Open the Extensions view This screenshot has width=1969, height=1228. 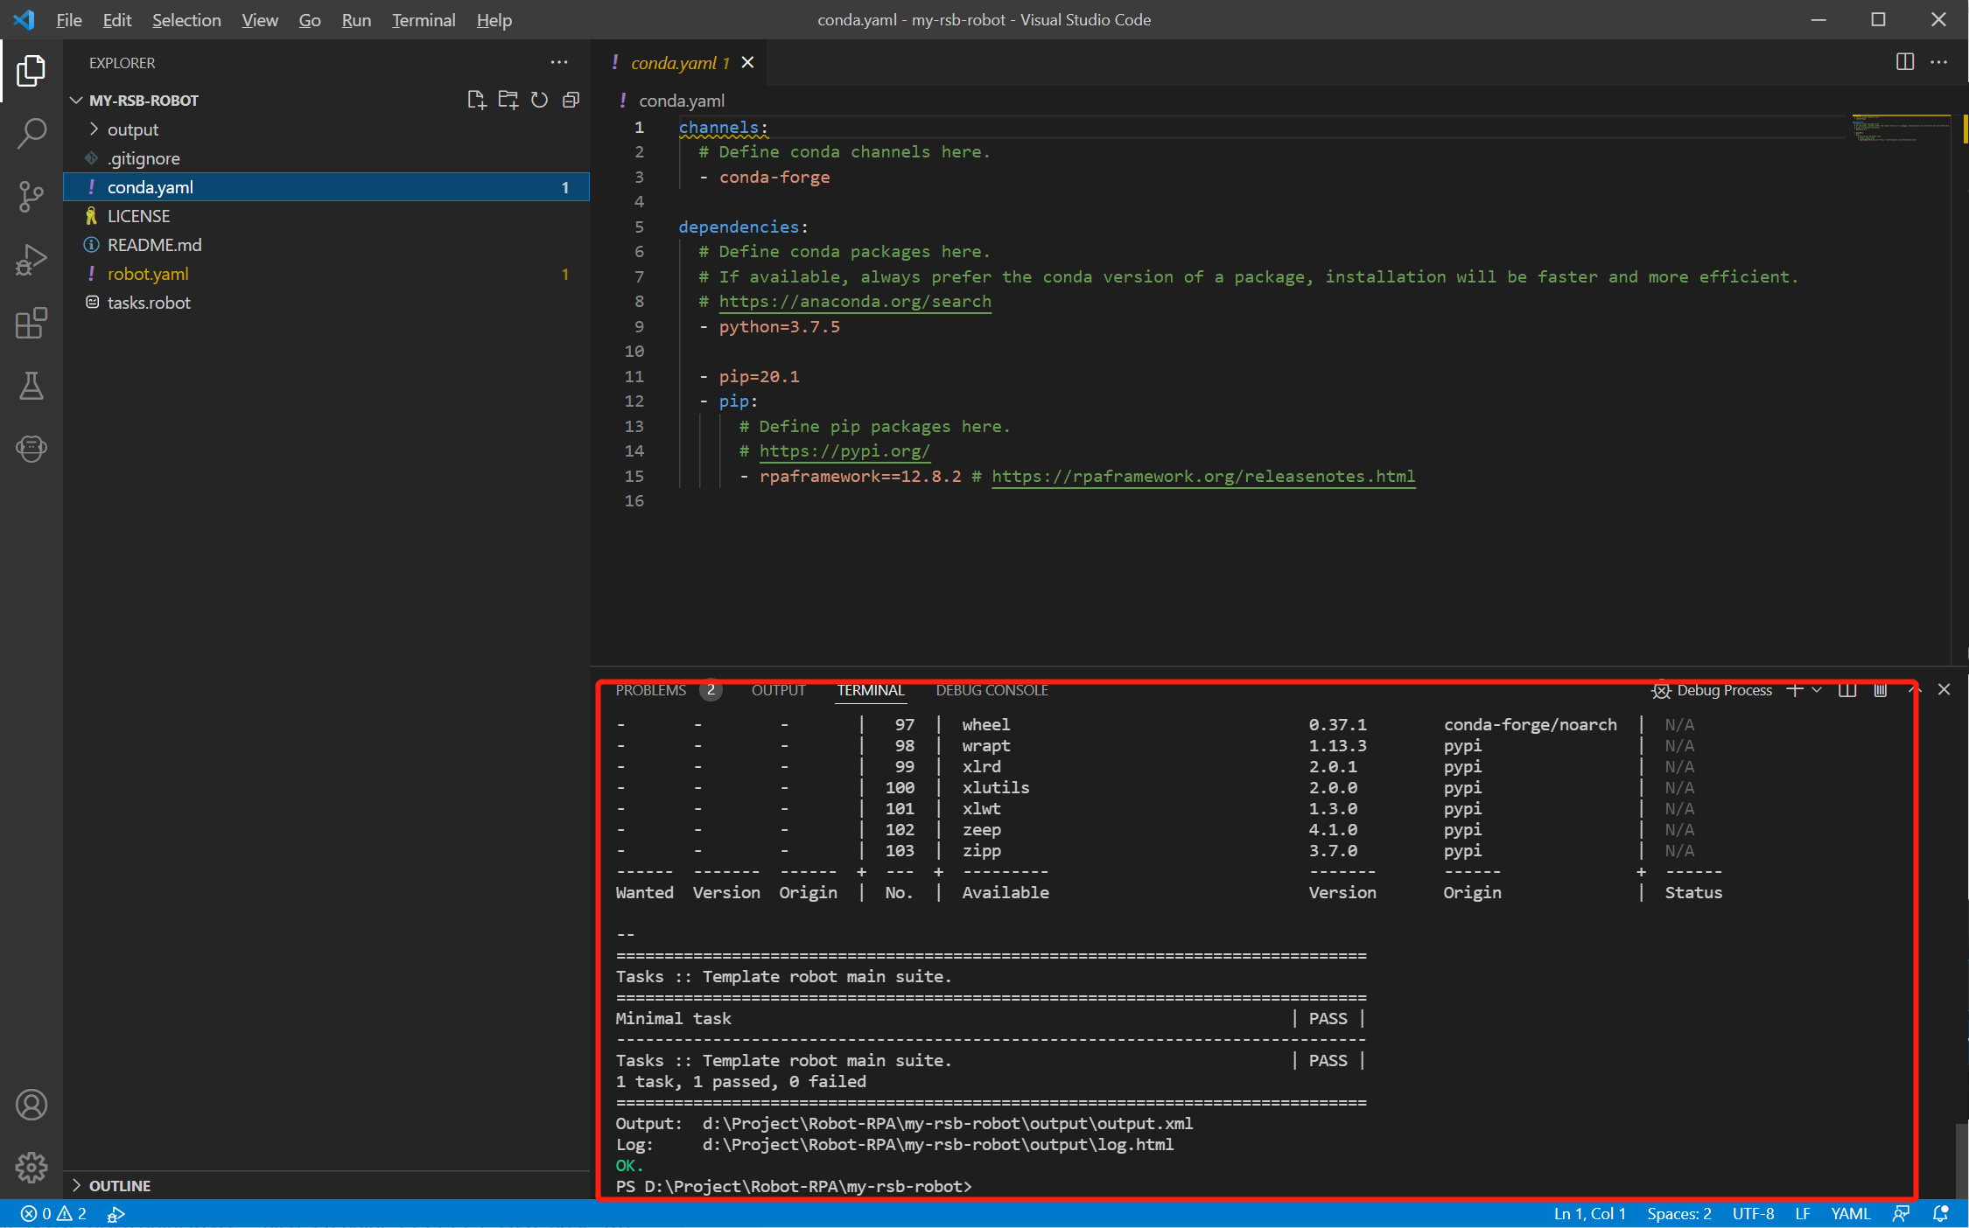pos(32,324)
